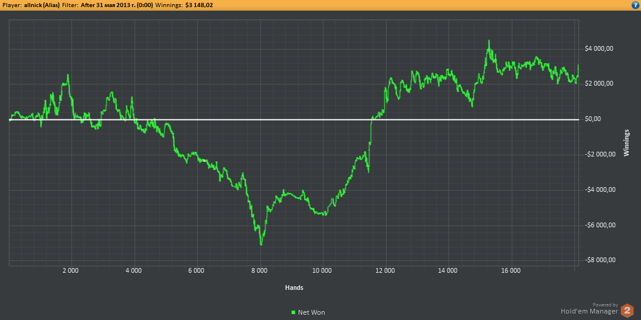Click the highest graph peak above $4 000,00
This screenshot has width=641, height=320.
(x=489, y=41)
